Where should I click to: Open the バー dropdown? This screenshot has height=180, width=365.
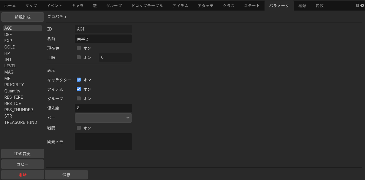point(103,118)
